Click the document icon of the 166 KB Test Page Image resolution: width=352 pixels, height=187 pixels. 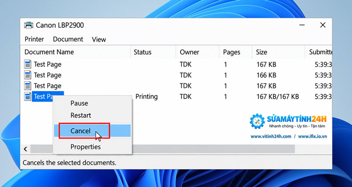(x=28, y=75)
